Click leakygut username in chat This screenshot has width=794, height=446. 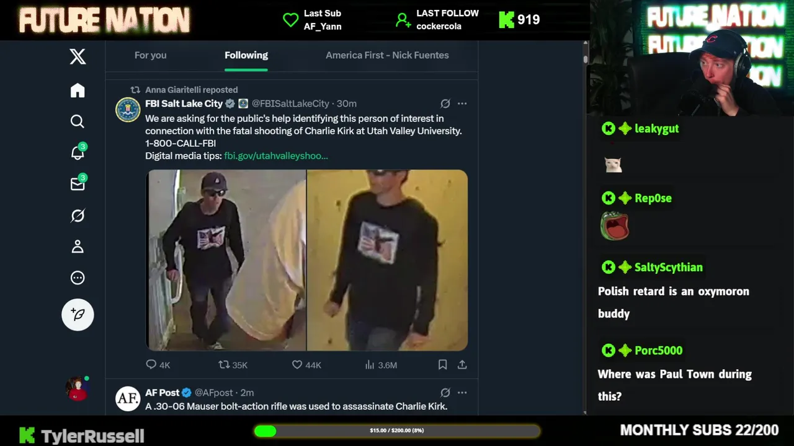[656, 129]
